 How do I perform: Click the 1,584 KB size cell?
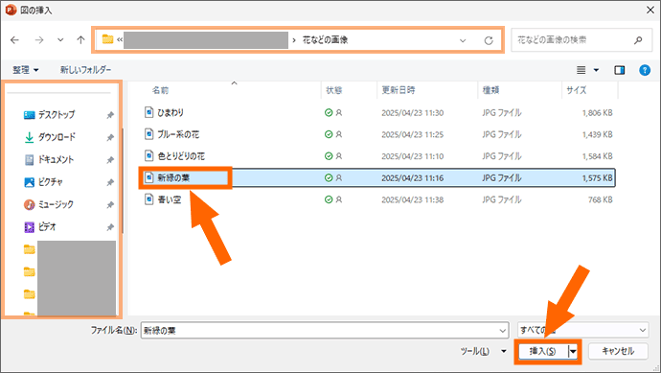pos(597,156)
